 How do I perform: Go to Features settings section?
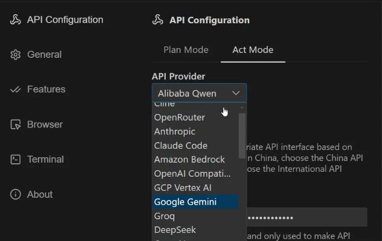point(38,89)
